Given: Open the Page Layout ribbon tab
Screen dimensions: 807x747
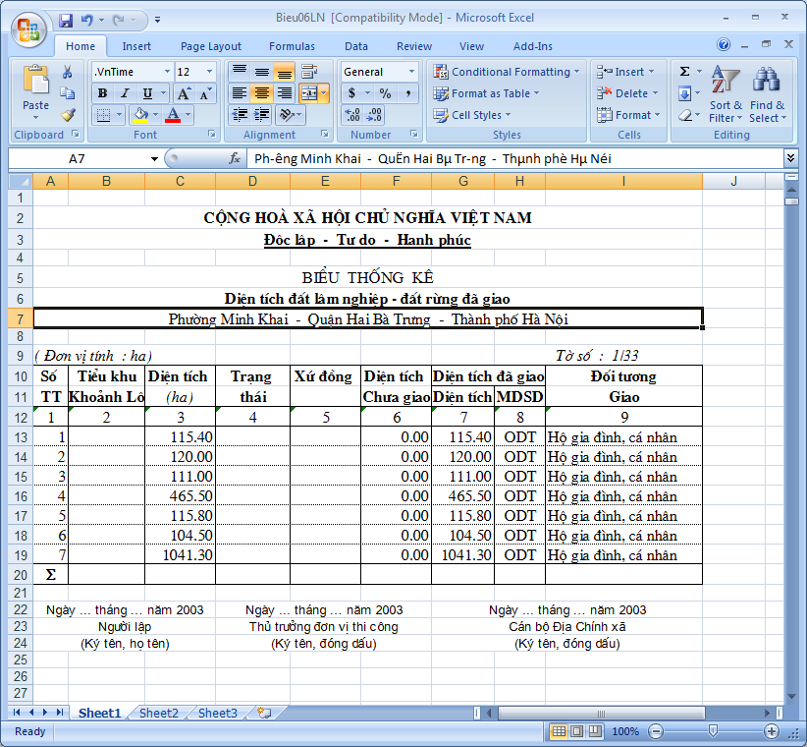Looking at the screenshot, I should coord(210,46).
